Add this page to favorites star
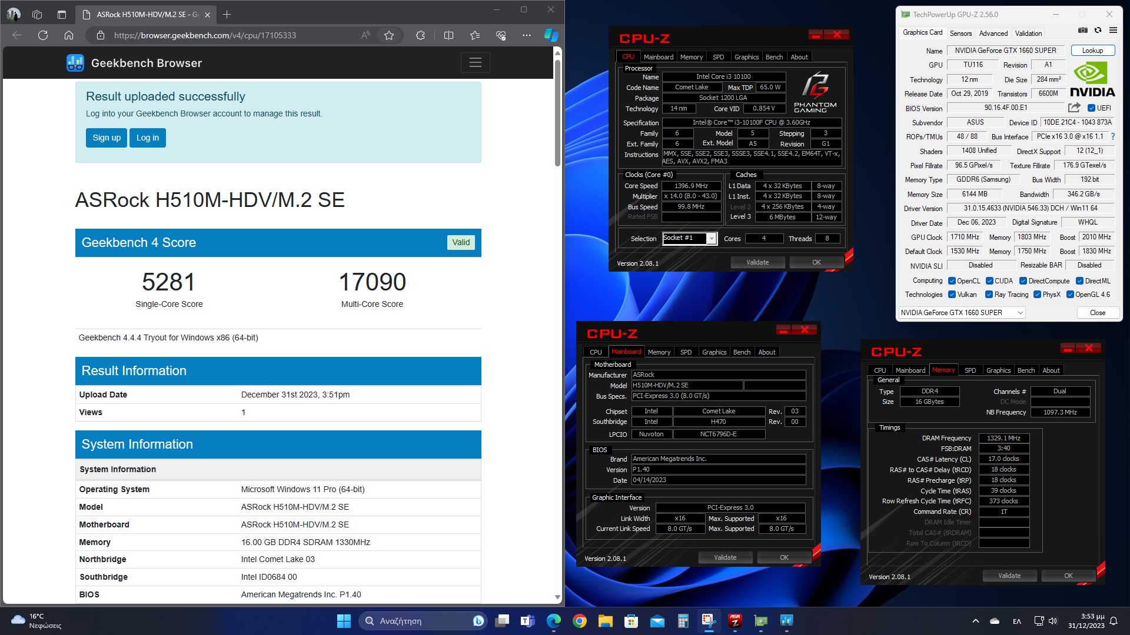Image resolution: width=1130 pixels, height=635 pixels. click(389, 35)
